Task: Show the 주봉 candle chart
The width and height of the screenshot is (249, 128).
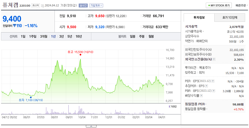Action: point(142,37)
